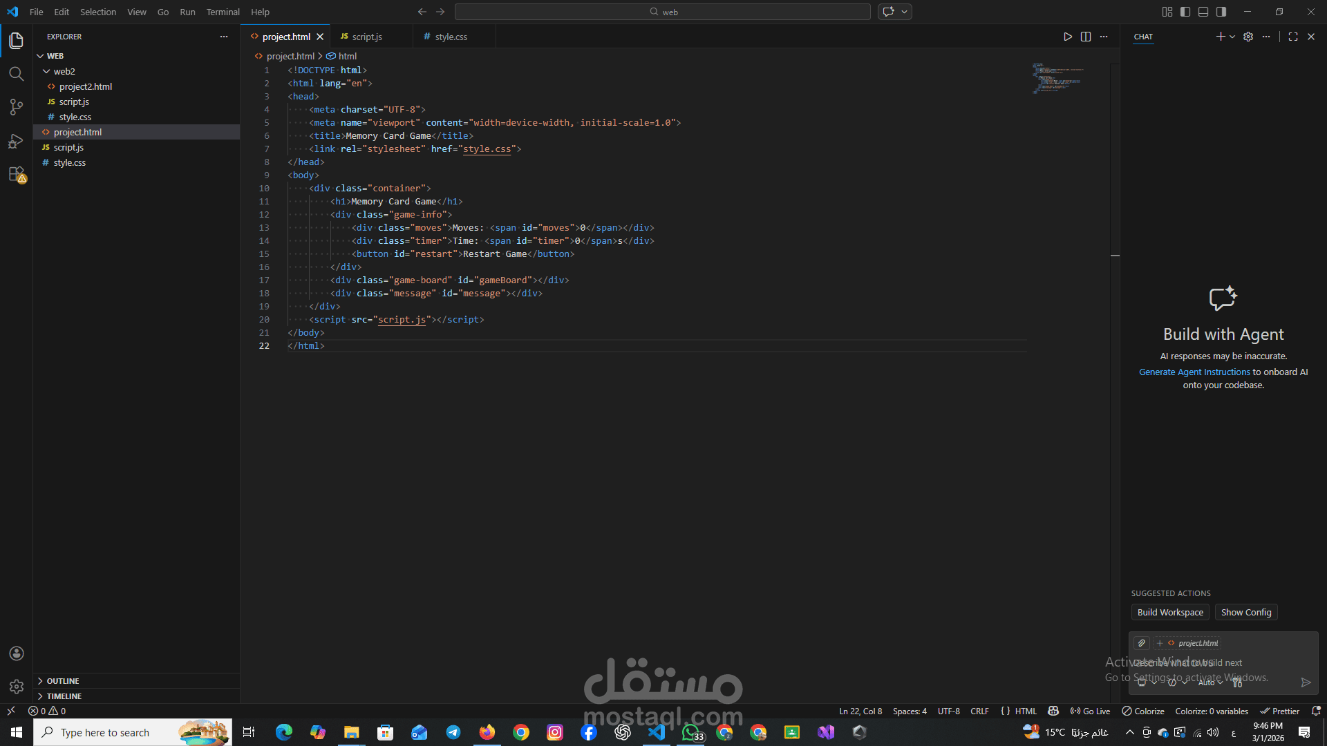Image resolution: width=1327 pixels, height=746 pixels.
Task: Start a new chat with plus icon
Action: [x=1221, y=37]
